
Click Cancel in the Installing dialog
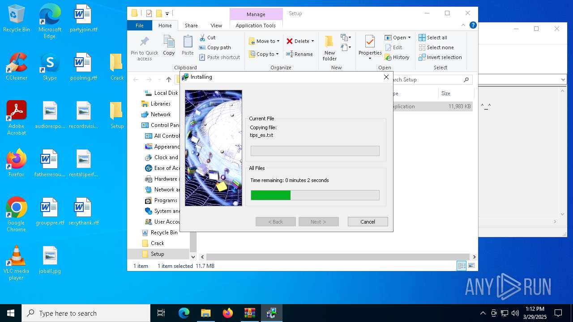368,222
